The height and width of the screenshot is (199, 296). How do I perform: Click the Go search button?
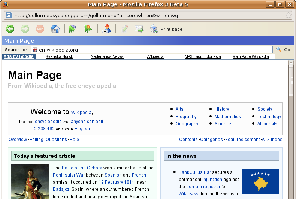pyautogui.click(x=287, y=50)
